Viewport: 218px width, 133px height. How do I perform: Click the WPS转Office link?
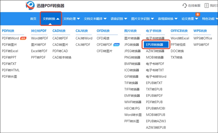coord(203,38)
